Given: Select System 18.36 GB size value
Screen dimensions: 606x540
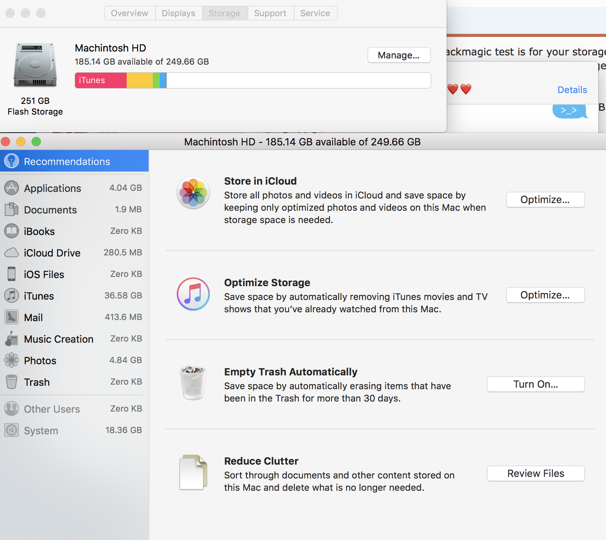Looking at the screenshot, I should pyautogui.click(x=124, y=430).
